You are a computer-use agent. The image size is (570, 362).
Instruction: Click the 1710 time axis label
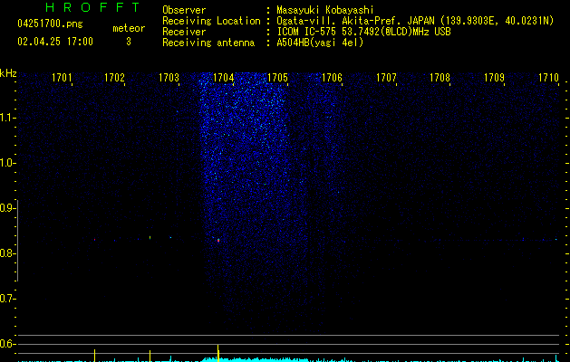coord(548,78)
